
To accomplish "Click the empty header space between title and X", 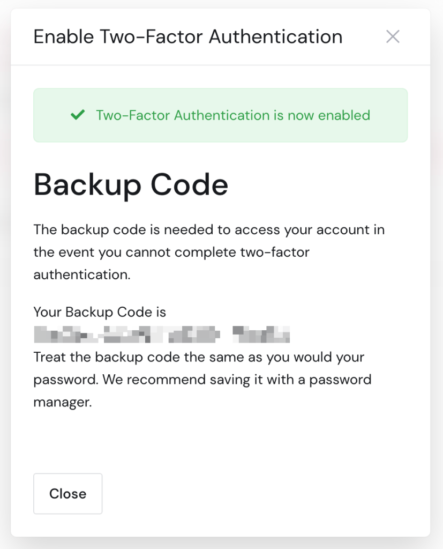I will 363,37.
